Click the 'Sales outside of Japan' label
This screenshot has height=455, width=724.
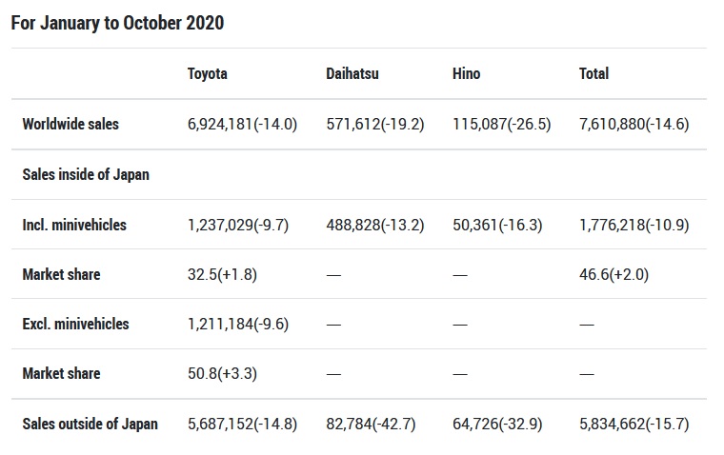[x=90, y=424]
